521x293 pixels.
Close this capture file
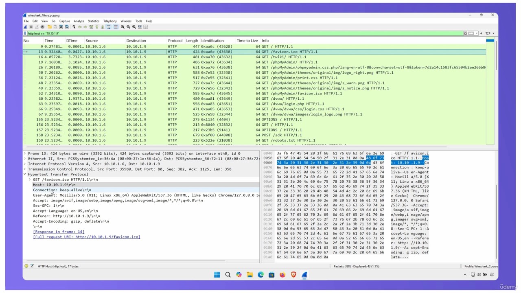[x=61, y=27]
